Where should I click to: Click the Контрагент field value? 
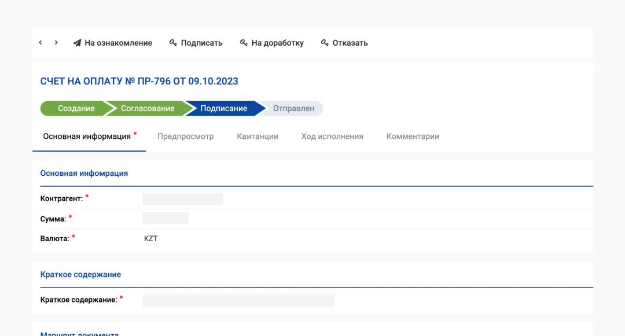[x=183, y=199]
